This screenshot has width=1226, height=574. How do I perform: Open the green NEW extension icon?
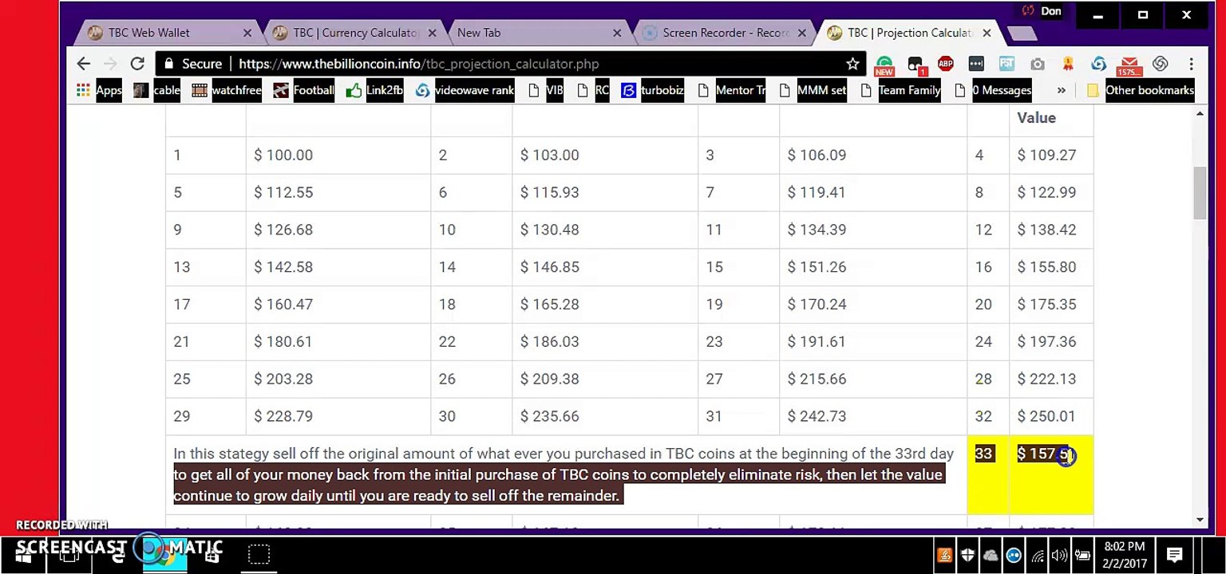click(884, 65)
